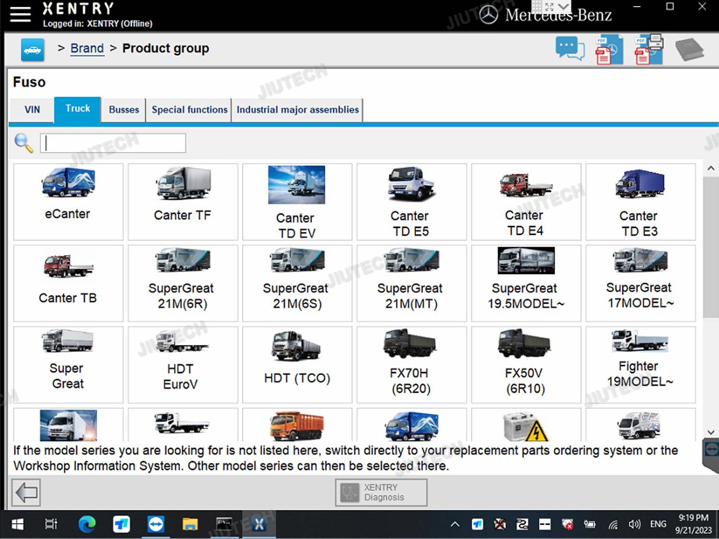Click the first PDF document icon
Viewport: 719px width, 539px height.
point(609,49)
